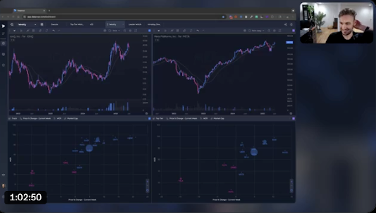This screenshot has height=213, width=376.
Task: Click the large bubble in right scatter plot
Action: [x=254, y=152]
